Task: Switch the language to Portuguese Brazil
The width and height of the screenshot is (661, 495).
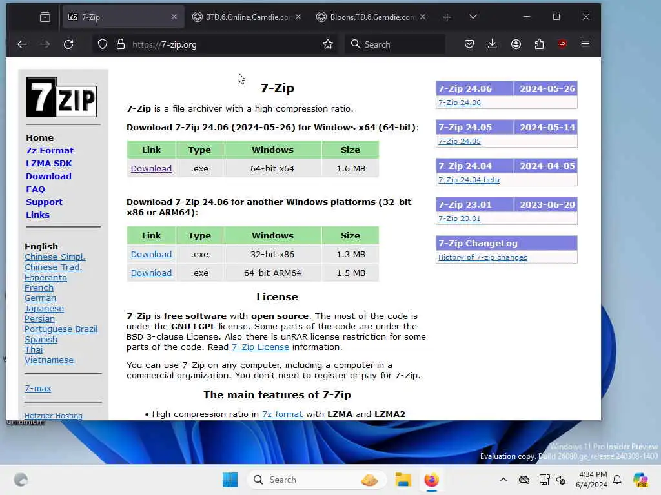Action: pyautogui.click(x=61, y=329)
